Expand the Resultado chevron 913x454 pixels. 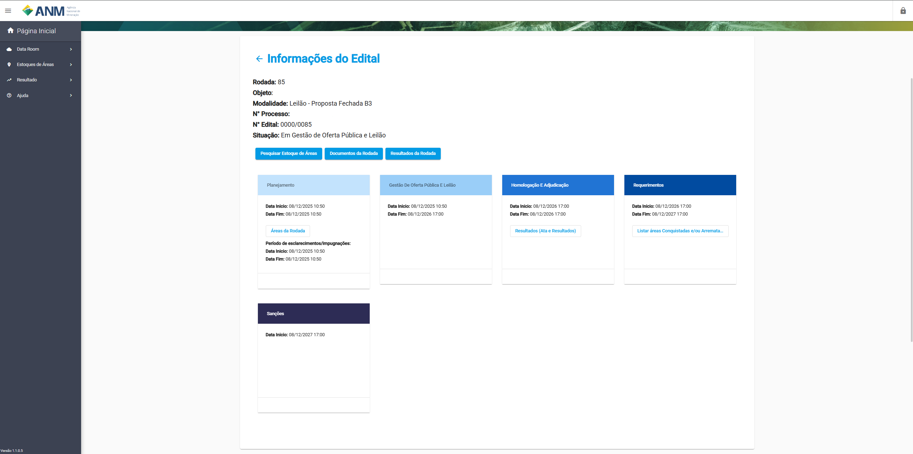pos(71,80)
